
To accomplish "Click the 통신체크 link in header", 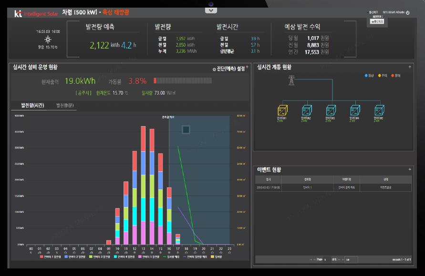I will pos(373,12).
